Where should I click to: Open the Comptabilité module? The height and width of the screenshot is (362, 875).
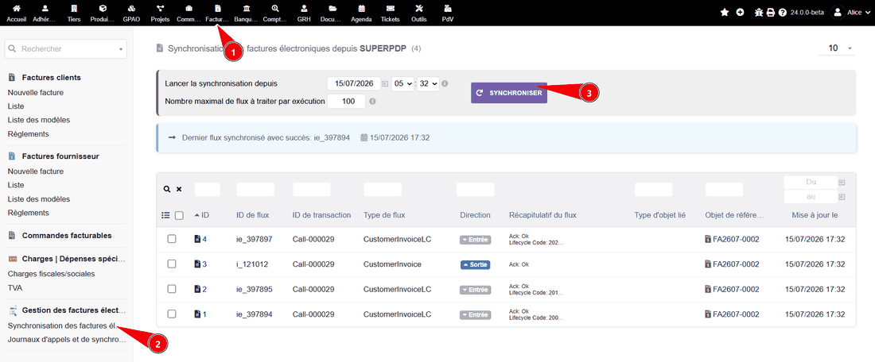(275, 13)
